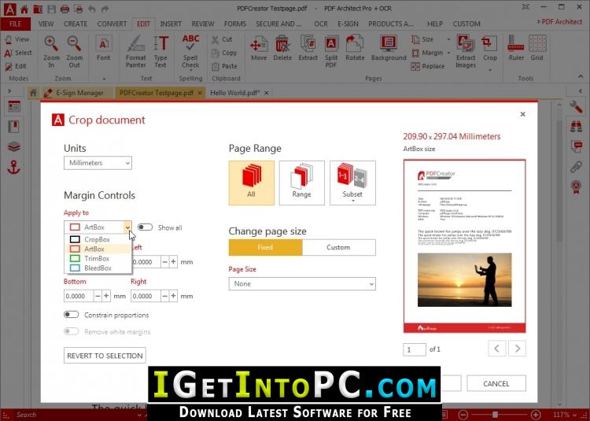Screen dimensions: 590x421
Task: Open the Split PDF tool
Action: (330, 52)
